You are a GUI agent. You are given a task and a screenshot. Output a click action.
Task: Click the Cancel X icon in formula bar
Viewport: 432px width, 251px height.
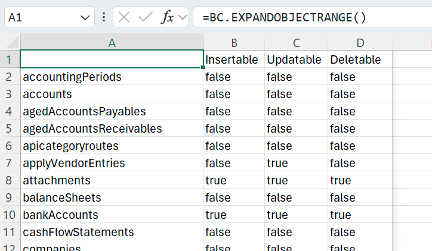[124, 17]
